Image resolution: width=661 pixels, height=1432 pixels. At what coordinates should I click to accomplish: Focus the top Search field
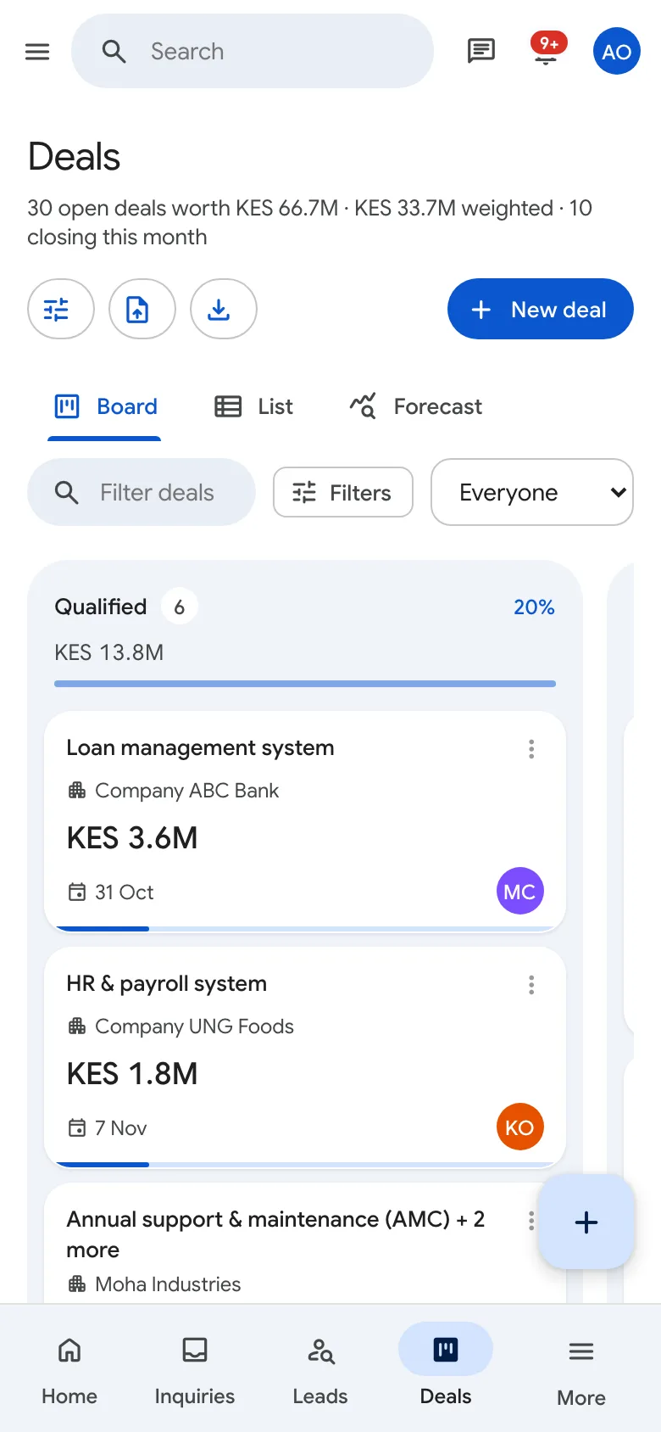(x=253, y=51)
